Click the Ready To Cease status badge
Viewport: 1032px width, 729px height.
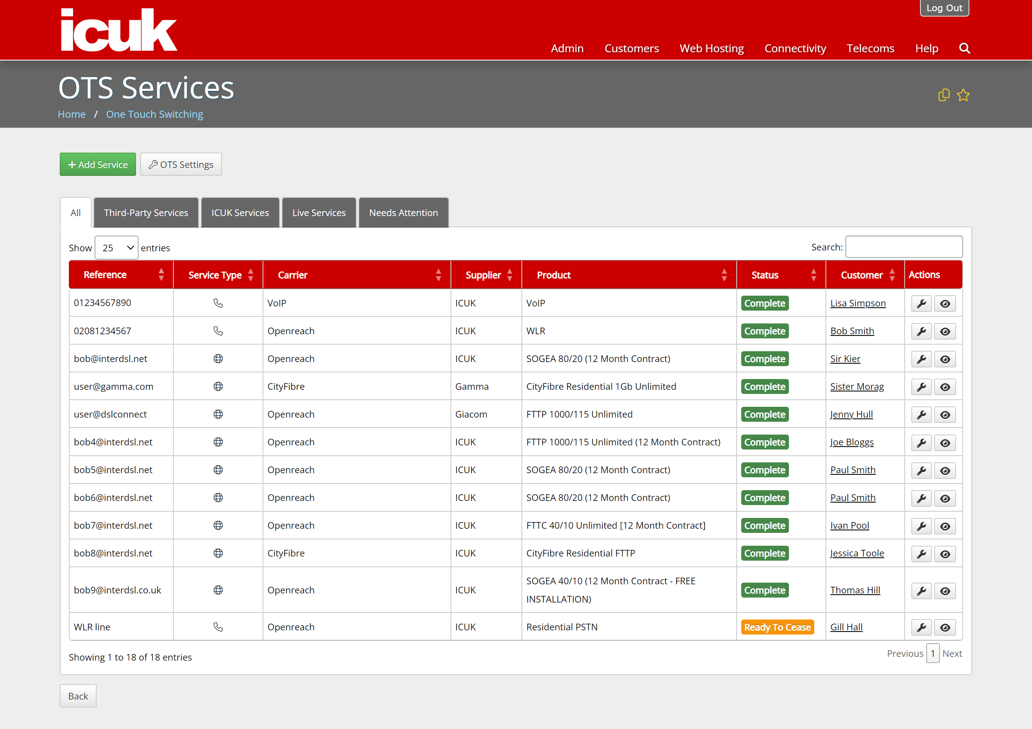pyautogui.click(x=777, y=627)
